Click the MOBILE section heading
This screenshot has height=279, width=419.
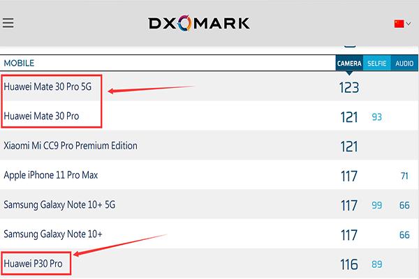(19, 63)
